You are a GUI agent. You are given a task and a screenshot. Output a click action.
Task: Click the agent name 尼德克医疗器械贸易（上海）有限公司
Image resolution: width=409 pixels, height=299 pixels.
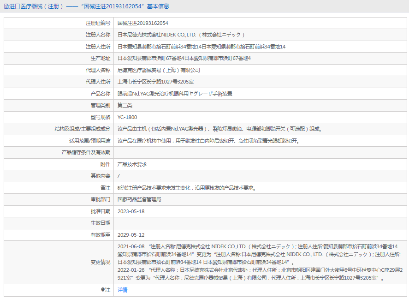tap(159, 70)
